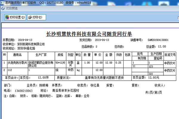179x119 pixels.
Task: Click the 包装 column header
Action: pos(127,55)
